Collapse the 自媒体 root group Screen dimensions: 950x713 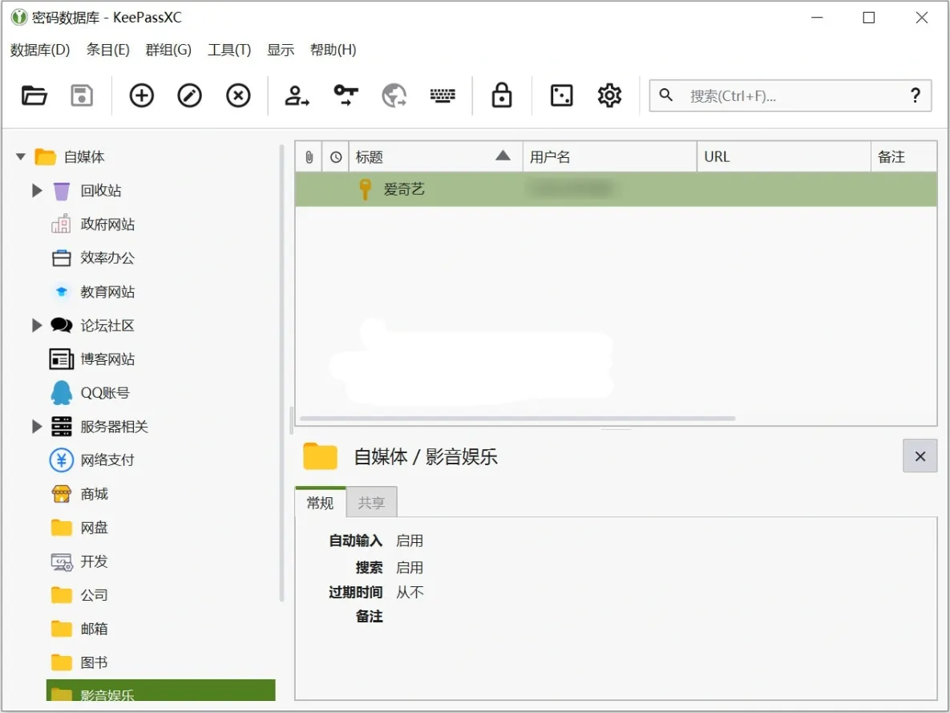click(19, 156)
